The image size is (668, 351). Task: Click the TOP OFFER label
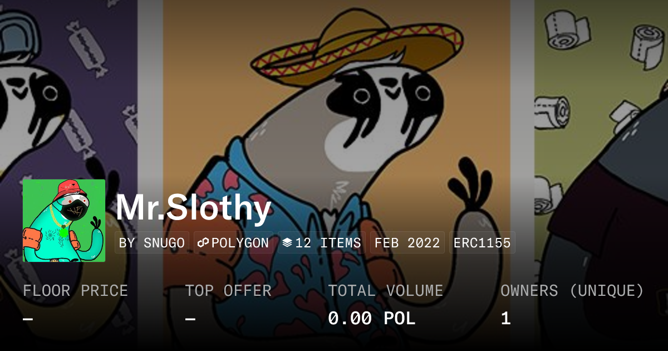tap(228, 291)
